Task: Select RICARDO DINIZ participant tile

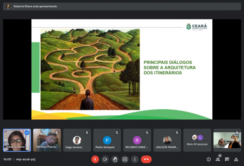Action: [137, 140]
